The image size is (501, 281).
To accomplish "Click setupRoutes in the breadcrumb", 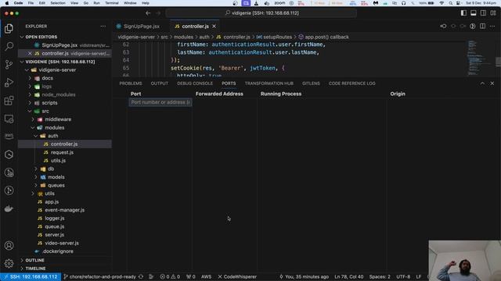I will coord(277,37).
